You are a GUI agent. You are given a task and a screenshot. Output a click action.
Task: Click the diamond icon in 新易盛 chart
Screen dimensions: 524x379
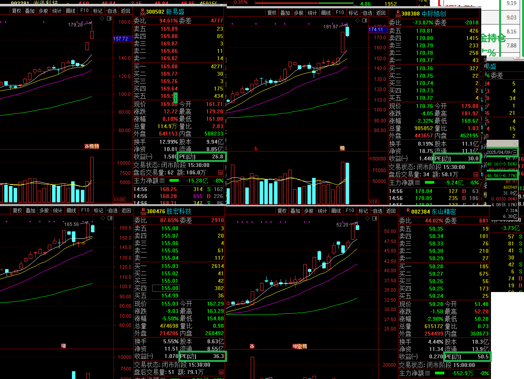102,18
